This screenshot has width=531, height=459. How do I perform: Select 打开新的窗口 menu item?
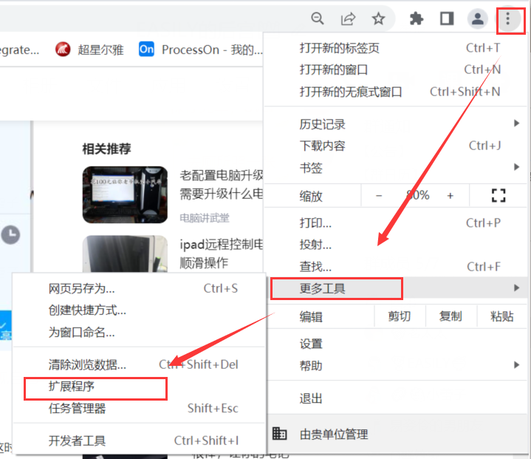pyautogui.click(x=396, y=69)
